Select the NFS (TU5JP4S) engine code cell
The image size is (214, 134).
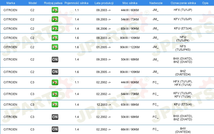(183, 48)
